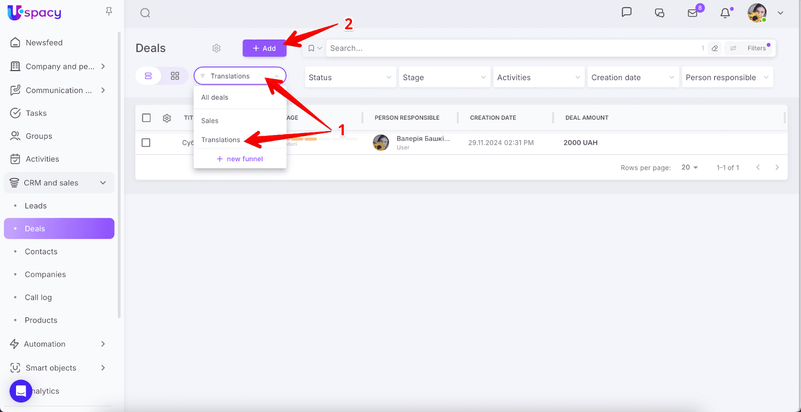This screenshot has height=412, width=801.
Task: Switch to list view toggle
Action: click(148, 76)
